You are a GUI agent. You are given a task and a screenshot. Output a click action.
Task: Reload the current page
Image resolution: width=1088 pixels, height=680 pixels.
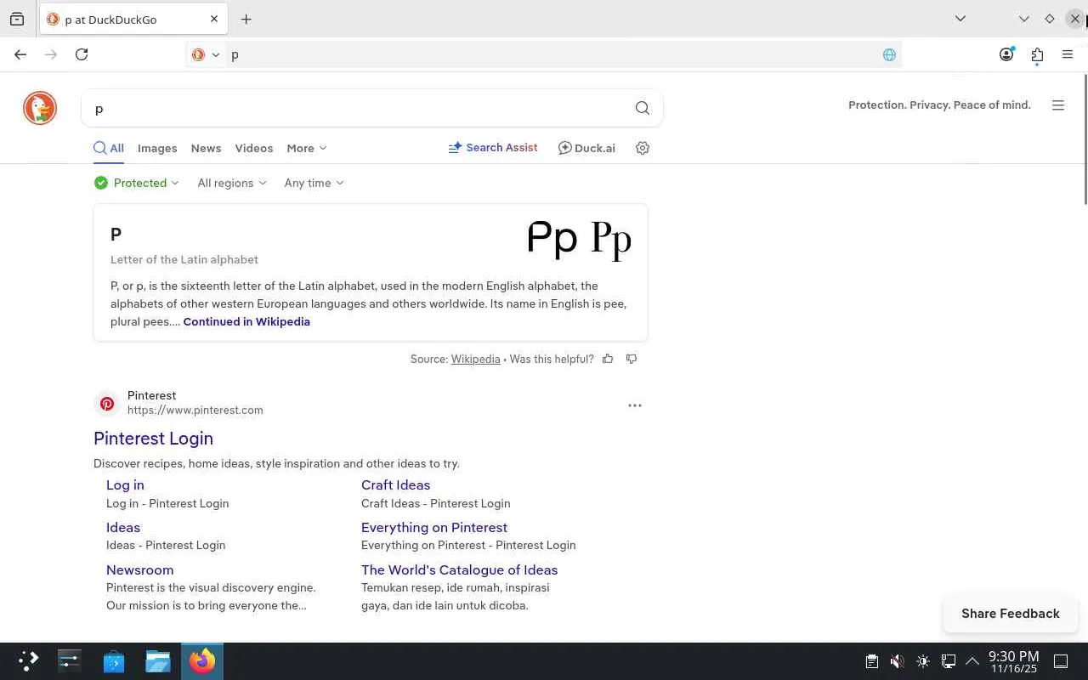[x=82, y=54]
